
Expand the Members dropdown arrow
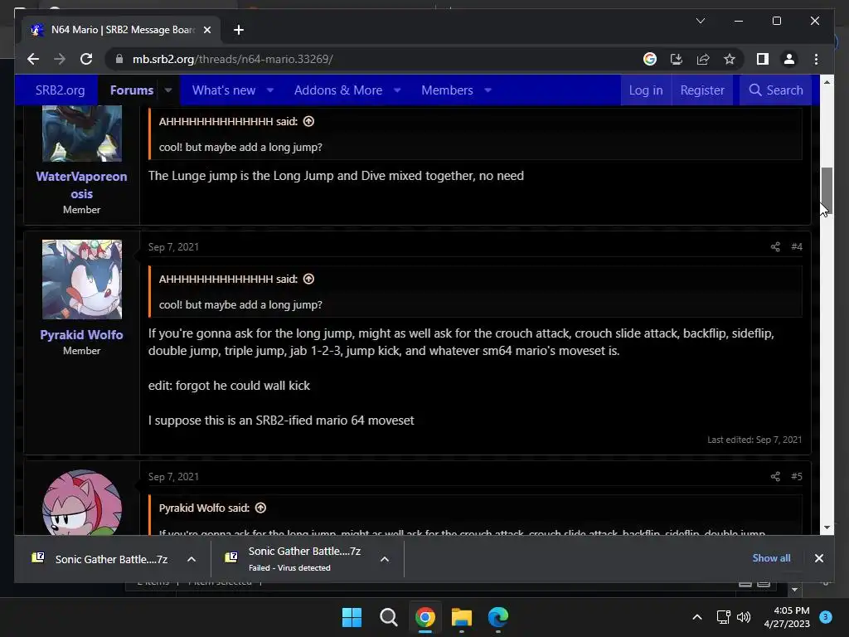pos(488,90)
